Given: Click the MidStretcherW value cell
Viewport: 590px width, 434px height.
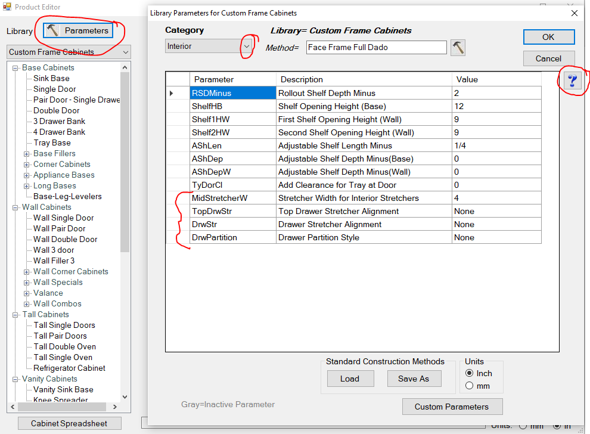Looking at the screenshot, I should tap(496, 198).
